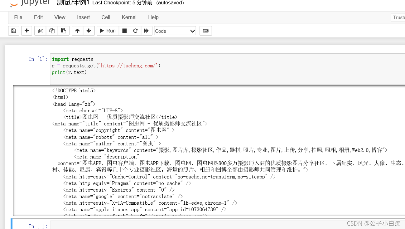Image resolution: width=405 pixels, height=229 pixels.
Task: Click the <head lang="zh"> output line
Action: click(x=74, y=104)
